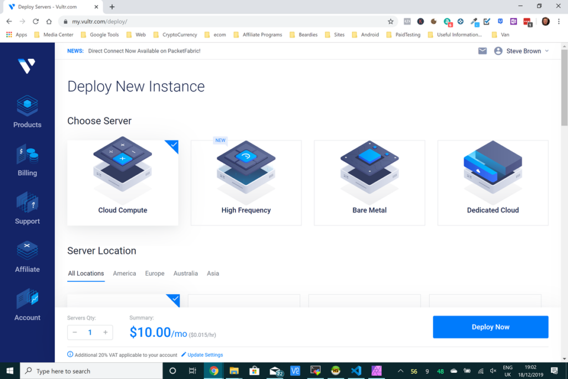Go back to the previous page
Viewport: 568px width, 379px height.
[x=9, y=22]
